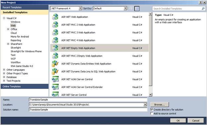Expand the Other Project Types node
The image size is (207, 125).
[x=4, y=73]
